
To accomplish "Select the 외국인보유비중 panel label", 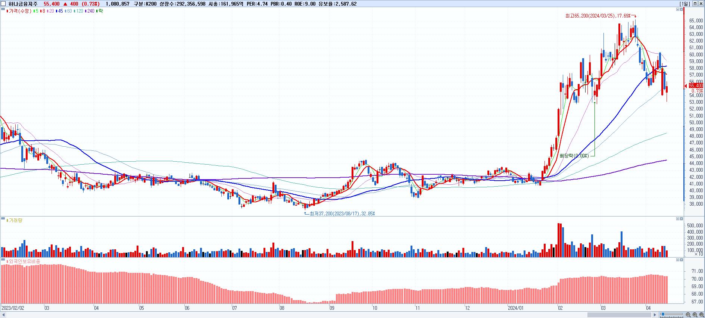I will click(x=24, y=261).
